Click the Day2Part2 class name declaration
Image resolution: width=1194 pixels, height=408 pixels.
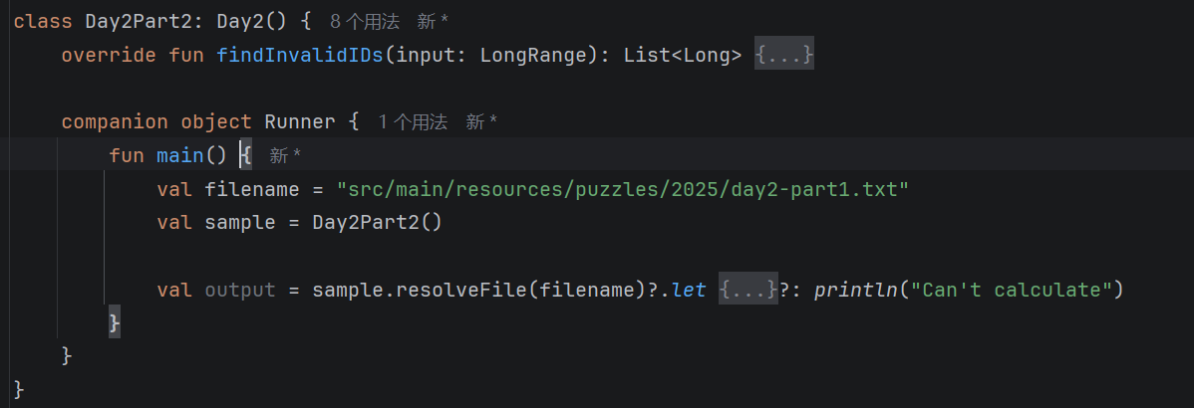109,22
